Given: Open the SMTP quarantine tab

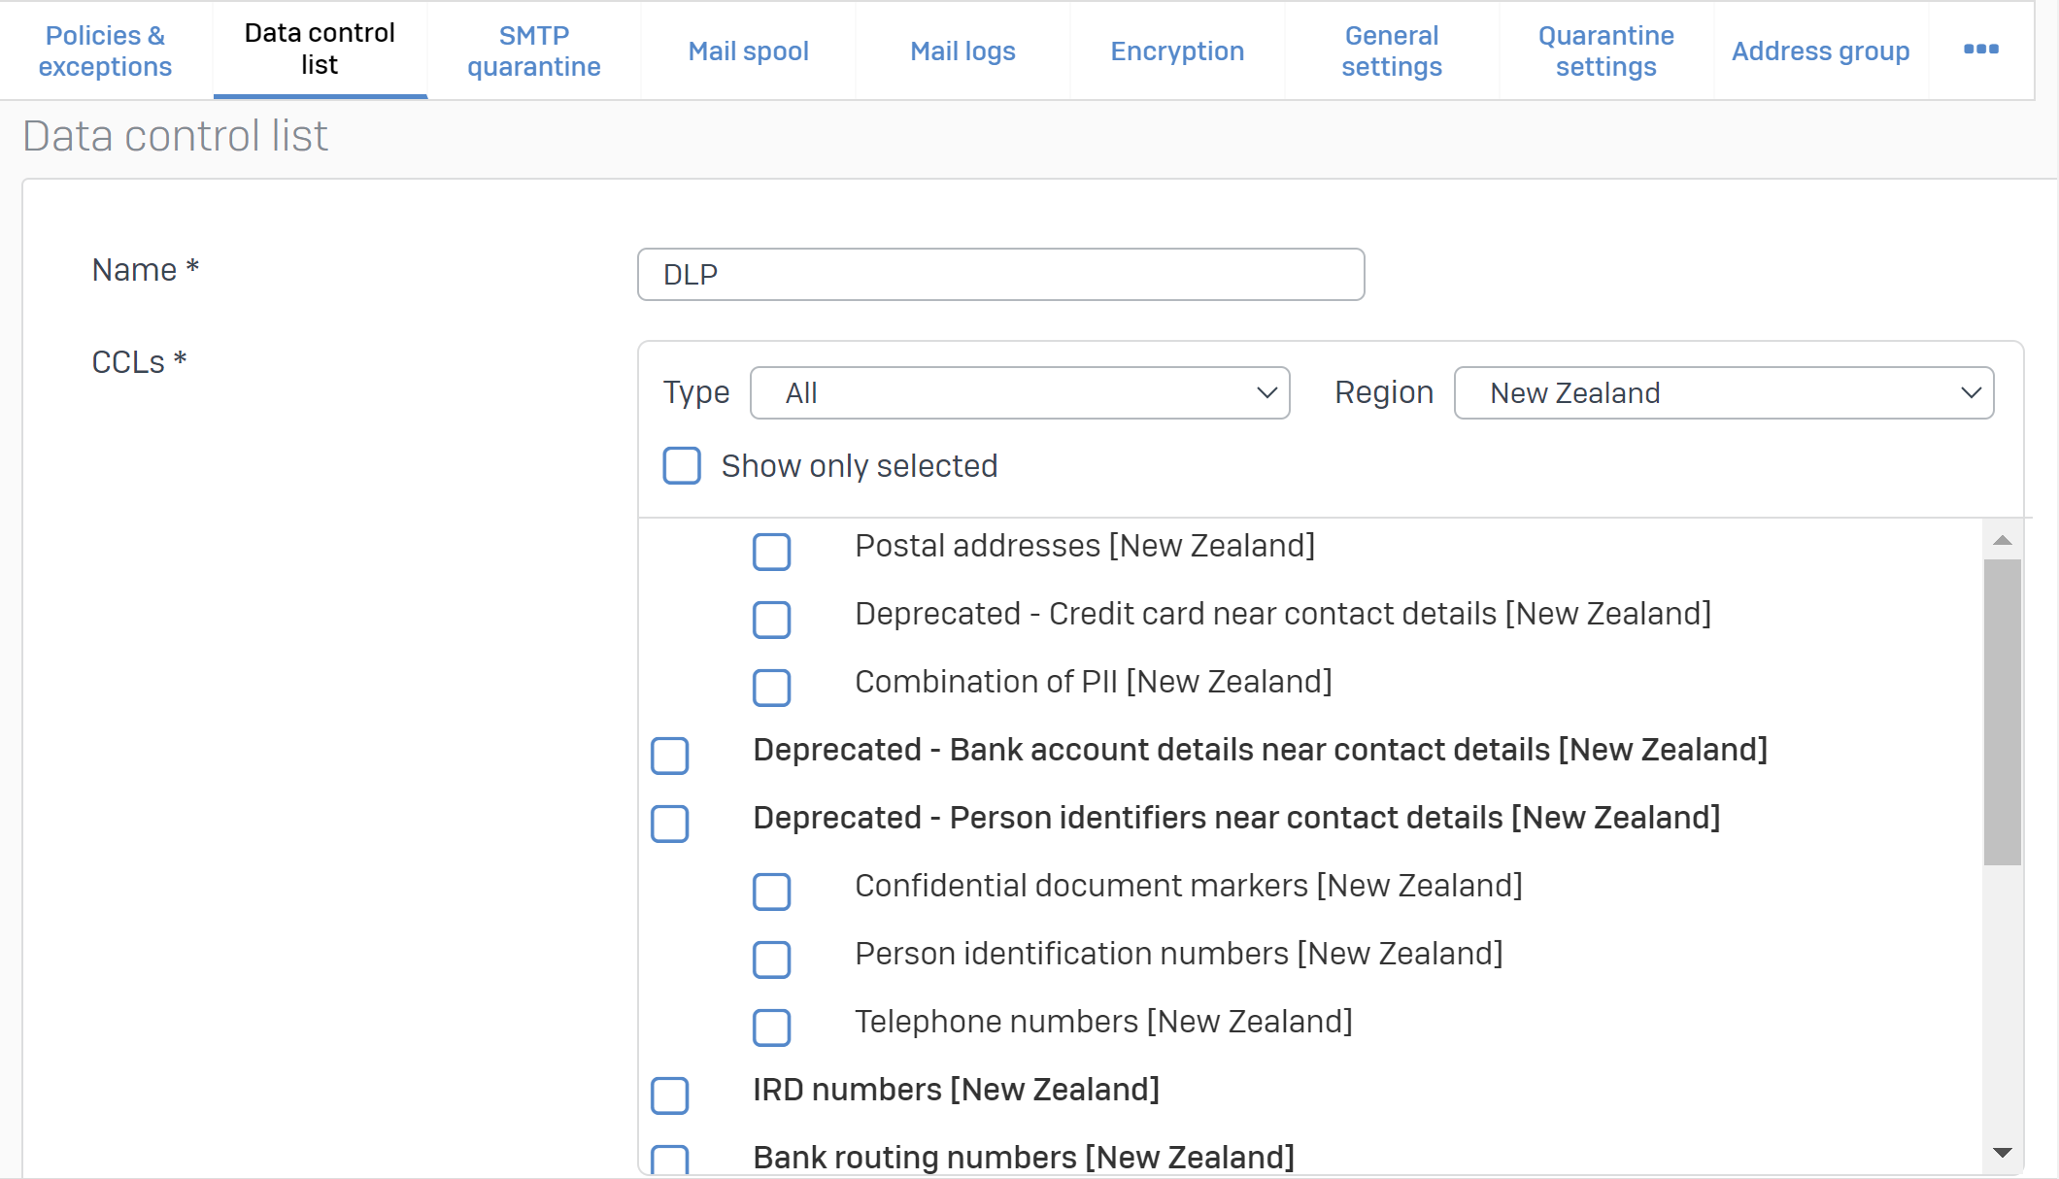Looking at the screenshot, I should (x=533, y=50).
